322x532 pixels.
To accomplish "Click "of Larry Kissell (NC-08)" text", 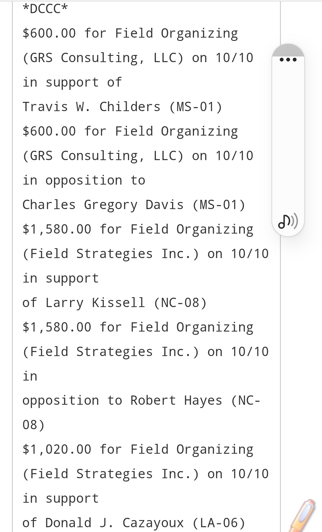I will pos(114,303).
